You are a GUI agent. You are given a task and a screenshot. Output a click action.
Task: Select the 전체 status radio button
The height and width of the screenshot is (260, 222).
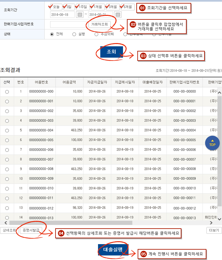point(52,34)
